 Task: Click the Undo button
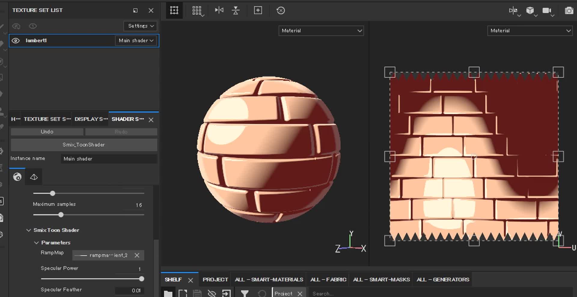47,132
